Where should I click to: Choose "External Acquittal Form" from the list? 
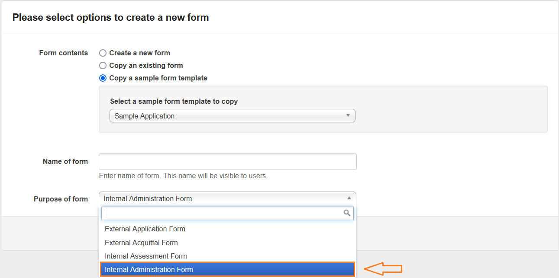[141, 243]
